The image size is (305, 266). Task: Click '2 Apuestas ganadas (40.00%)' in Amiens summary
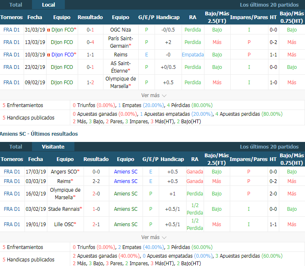click(106, 256)
